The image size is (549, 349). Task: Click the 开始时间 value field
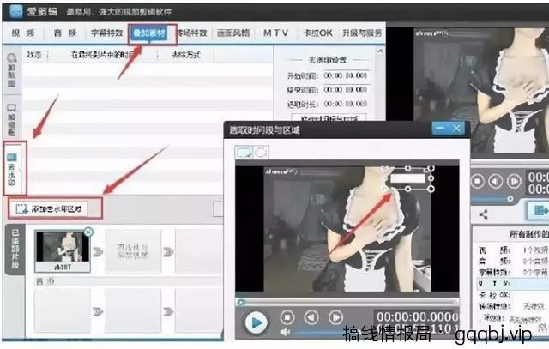345,75
